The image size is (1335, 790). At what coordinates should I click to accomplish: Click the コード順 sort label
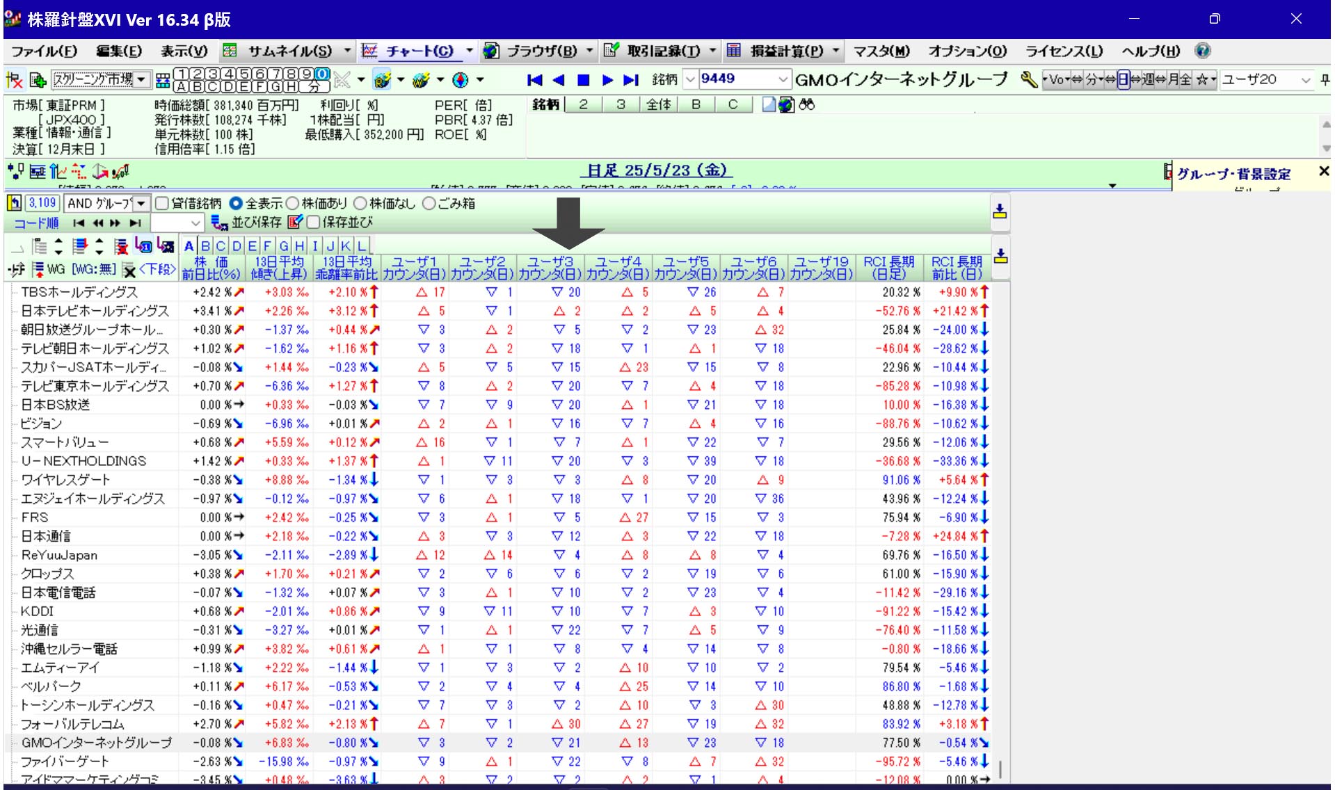point(37,223)
